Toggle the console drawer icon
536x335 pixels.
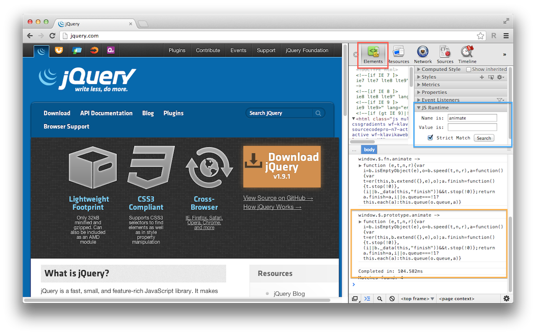[x=367, y=299]
